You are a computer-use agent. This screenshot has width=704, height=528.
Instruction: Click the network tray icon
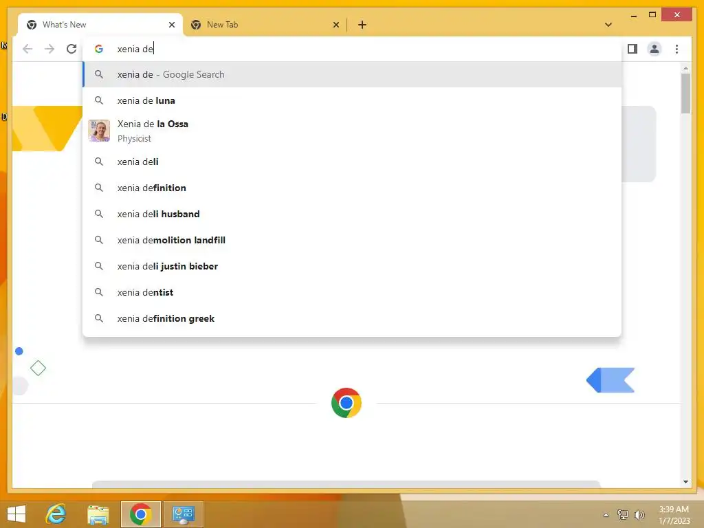coord(622,514)
